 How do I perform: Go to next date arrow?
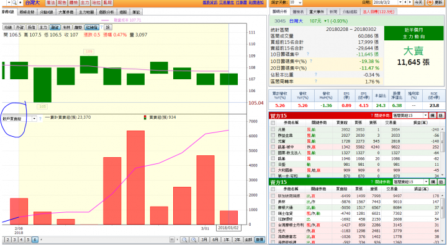point(410,2)
